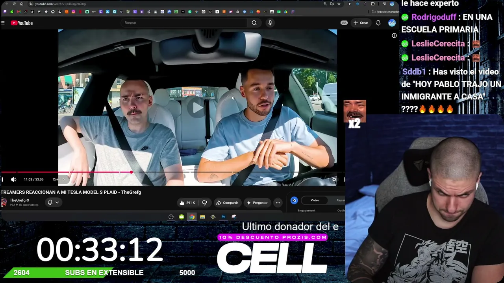The width and height of the screenshot is (504, 283).
Task: Open TheGrefg channel avatar
Action: [4, 202]
